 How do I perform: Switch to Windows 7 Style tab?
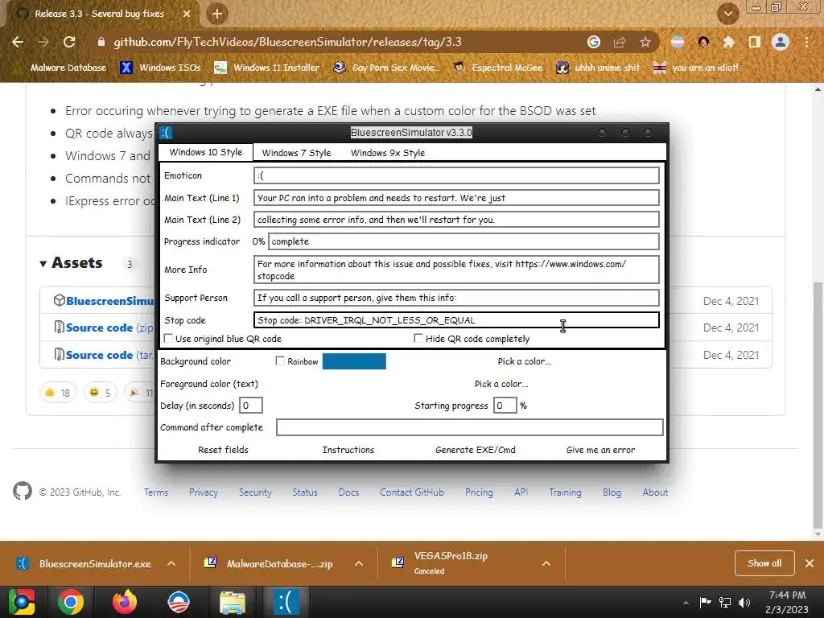click(x=296, y=153)
